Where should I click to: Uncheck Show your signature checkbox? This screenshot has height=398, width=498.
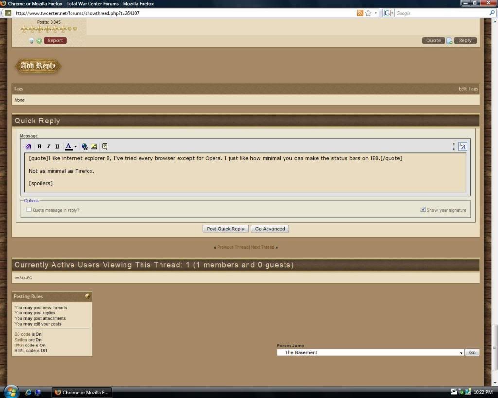423,210
